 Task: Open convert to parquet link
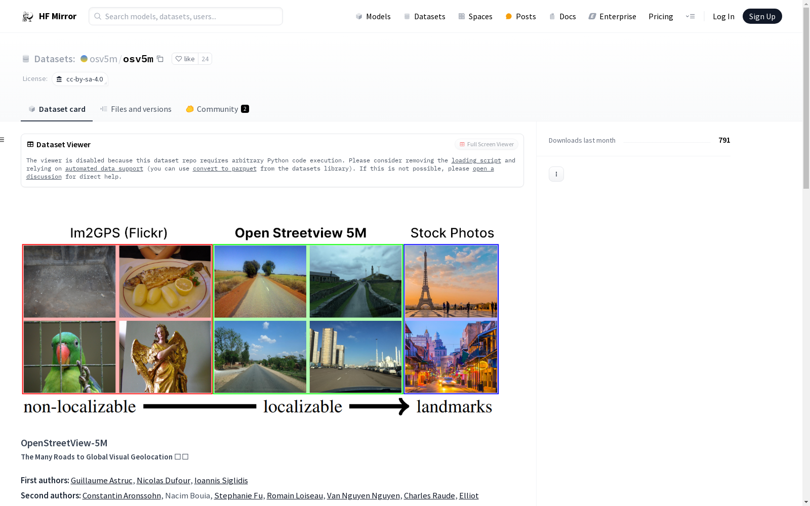(x=225, y=168)
